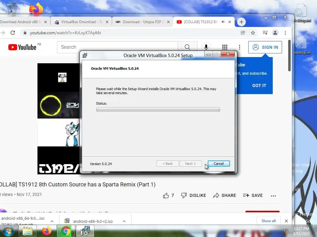Click the SIGN IN button
The image size is (317, 237).
[x=265, y=47]
